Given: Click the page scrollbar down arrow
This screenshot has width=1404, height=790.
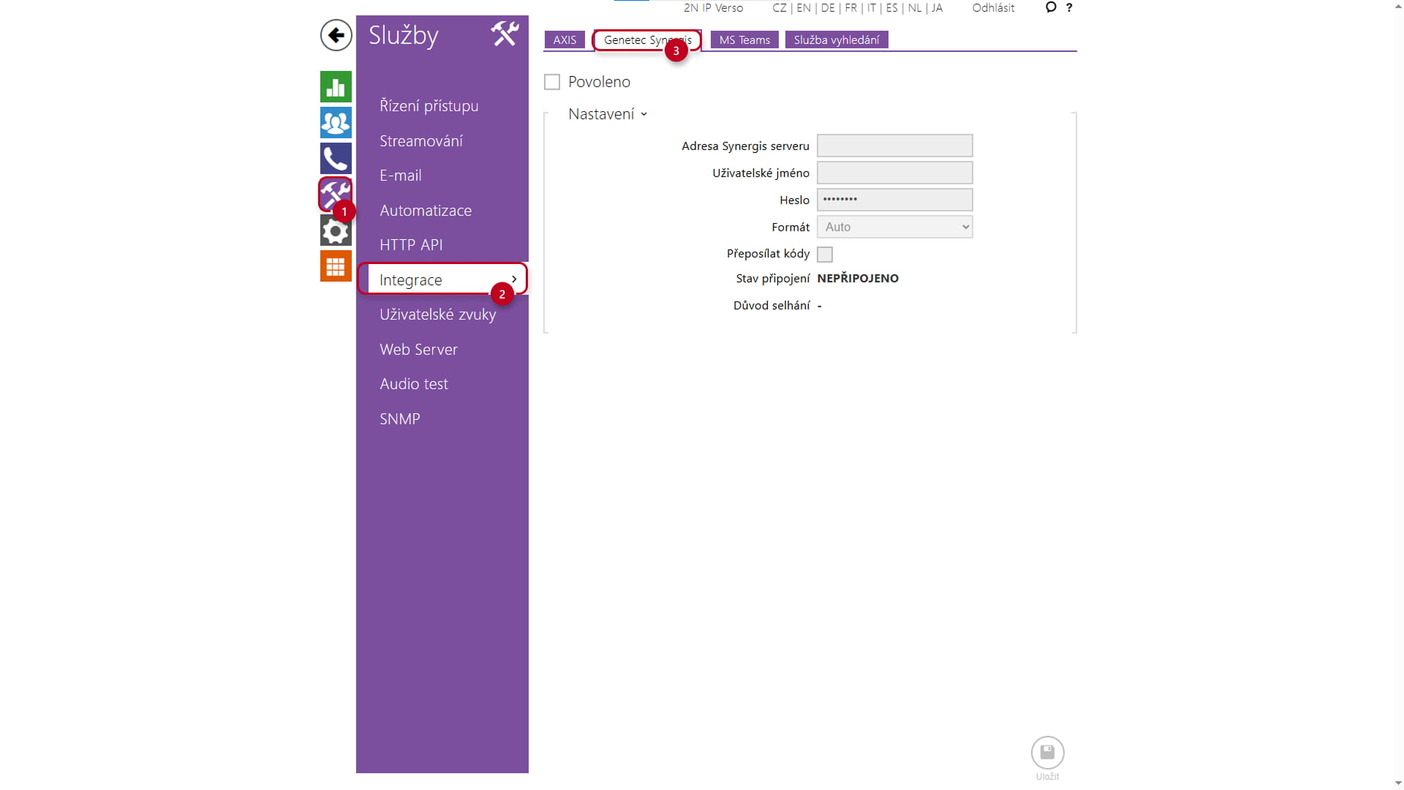Looking at the screenshot, I should coord(1398,783).
